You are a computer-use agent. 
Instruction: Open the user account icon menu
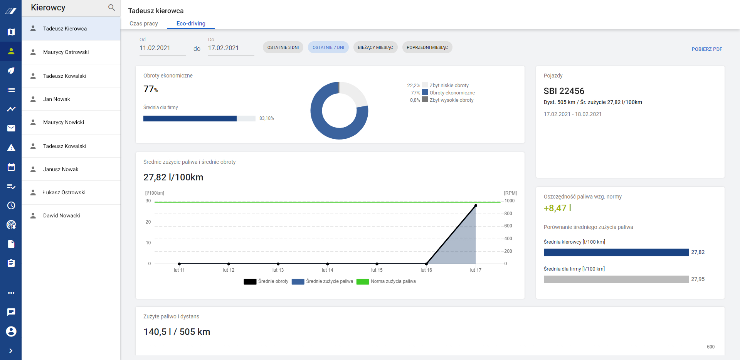11,331
